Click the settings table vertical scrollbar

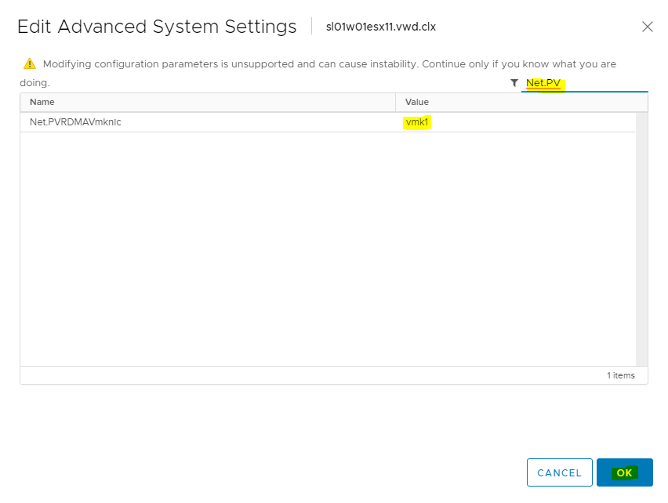pyautogui.click(x=641, y=239)
